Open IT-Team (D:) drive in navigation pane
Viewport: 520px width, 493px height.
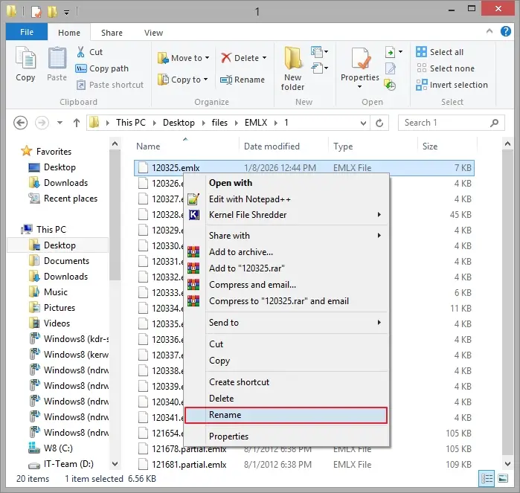[x=61, y=464]
